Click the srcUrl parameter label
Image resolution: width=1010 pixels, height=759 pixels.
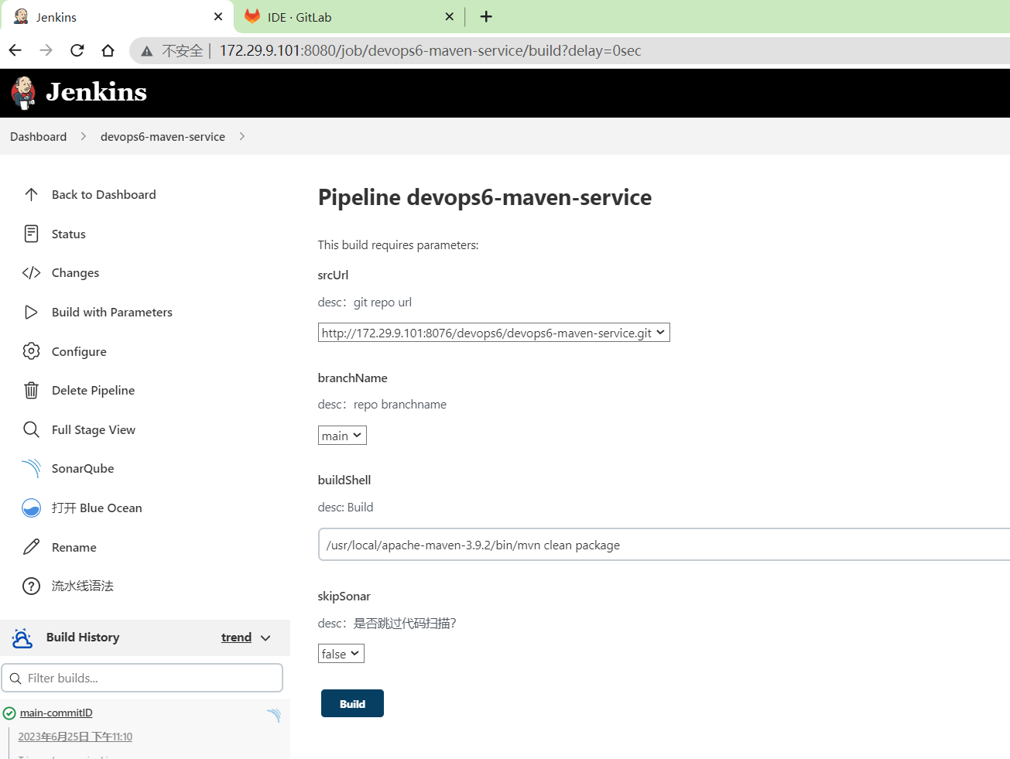coord(333,275)
